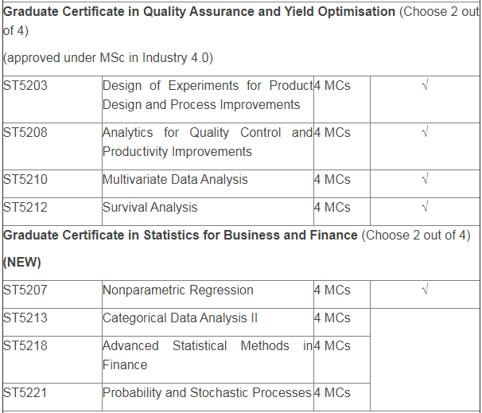
Task: Select the ST5207 course code
Action: (x=25, y=290)
